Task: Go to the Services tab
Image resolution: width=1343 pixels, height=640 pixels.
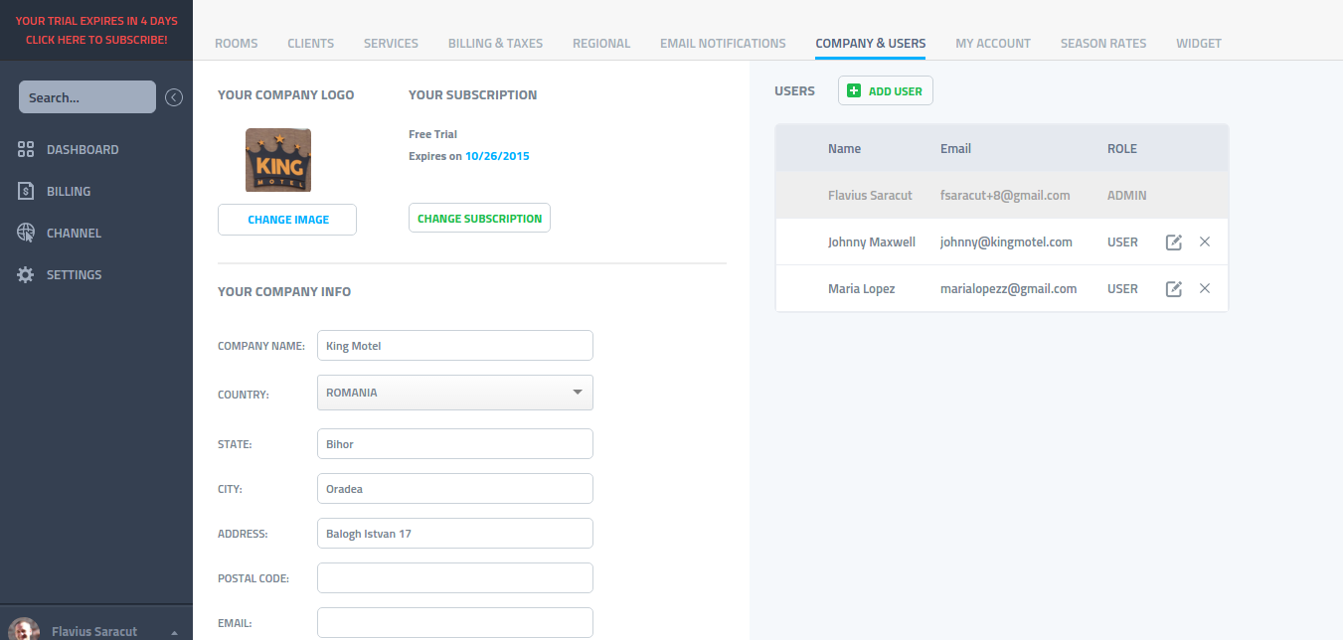Action: (391, 44)
